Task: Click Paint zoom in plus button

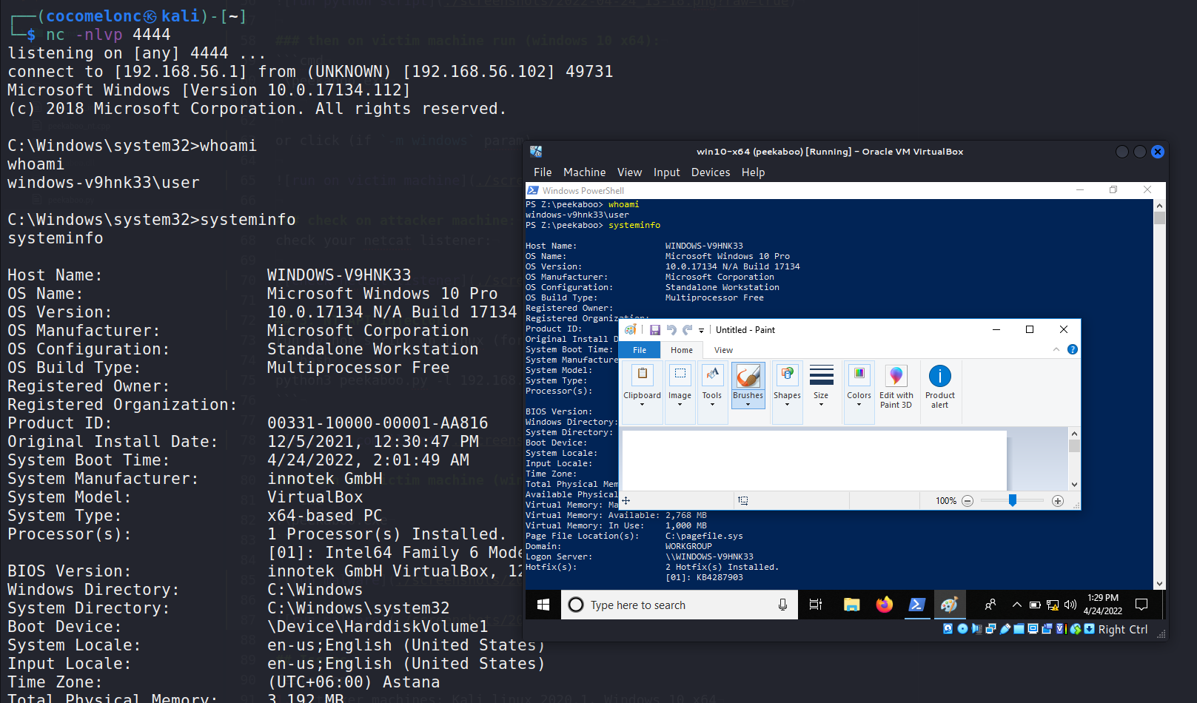Action: [1058, 501]
